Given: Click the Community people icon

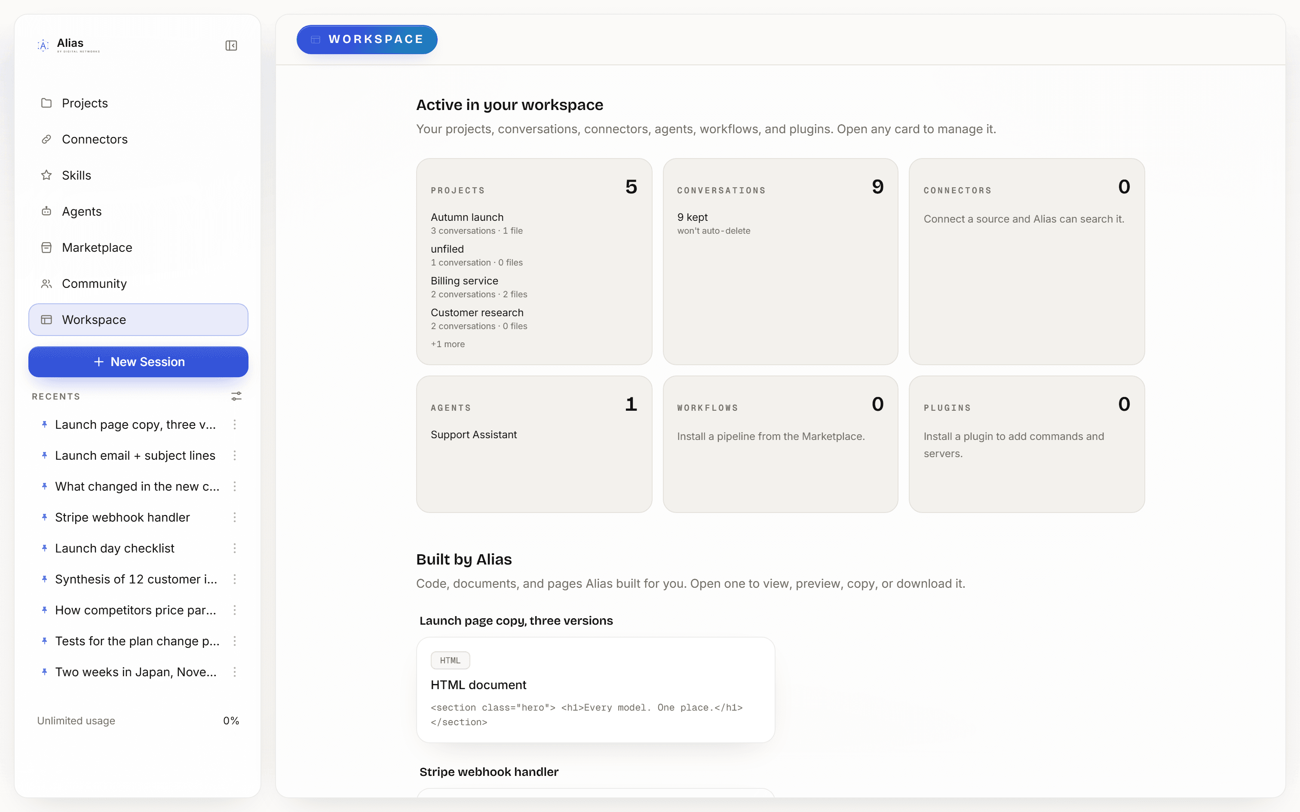Looking at the screenshot, I should 46,284.
